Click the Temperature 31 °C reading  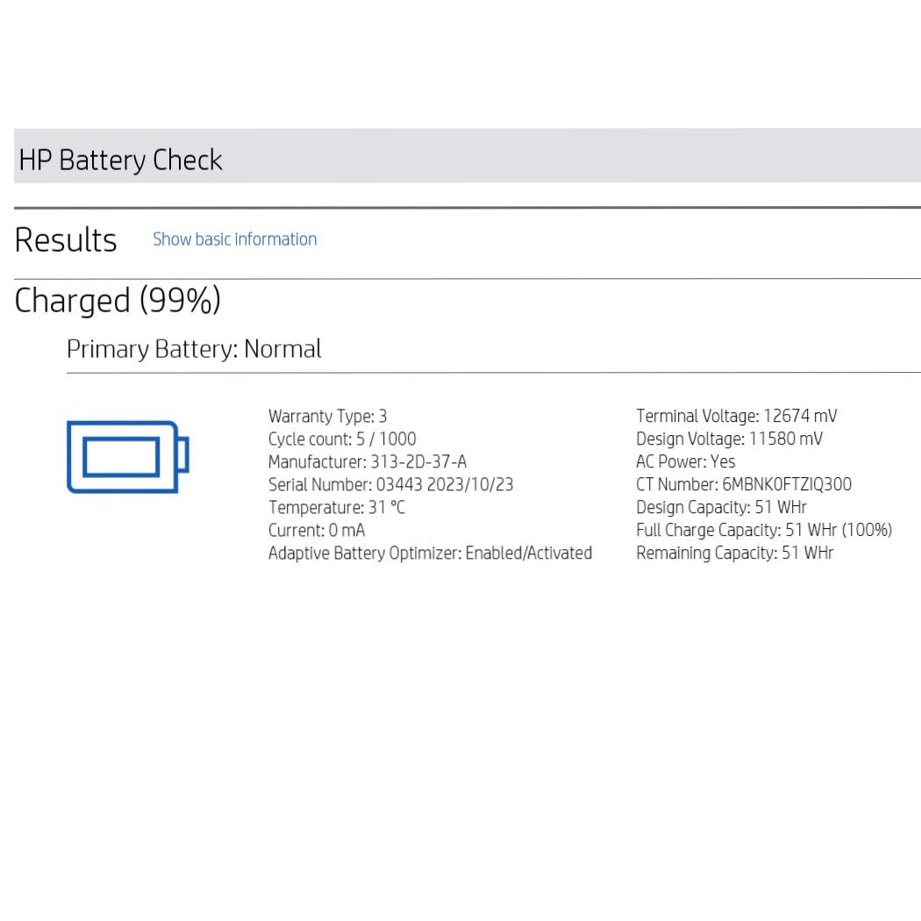(337, 508)
